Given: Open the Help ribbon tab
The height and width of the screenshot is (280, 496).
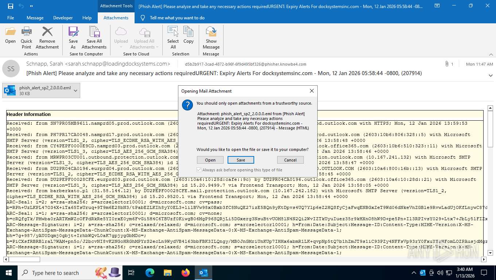Looking at the screenshot, I should (x=87, y=17).
